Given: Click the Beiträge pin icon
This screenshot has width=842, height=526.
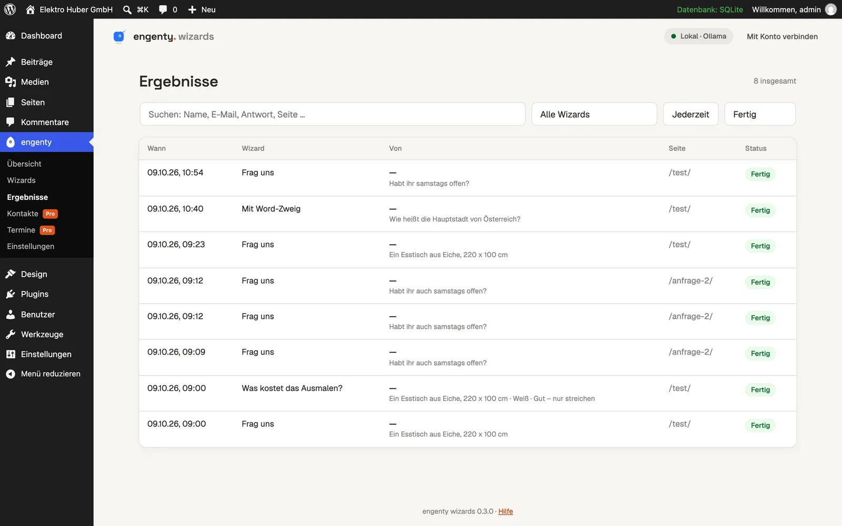Looking at the screenshot, I should point(11,62).
